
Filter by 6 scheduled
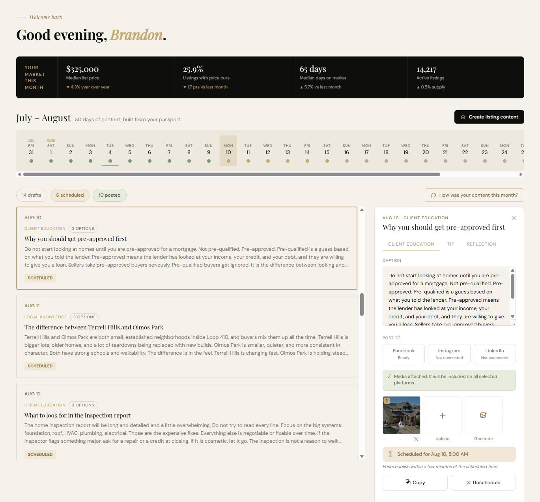point(70,195)
